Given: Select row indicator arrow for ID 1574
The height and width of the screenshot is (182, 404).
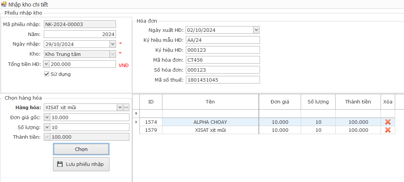Looking at the screenshot, I should [x=136, y=122].
